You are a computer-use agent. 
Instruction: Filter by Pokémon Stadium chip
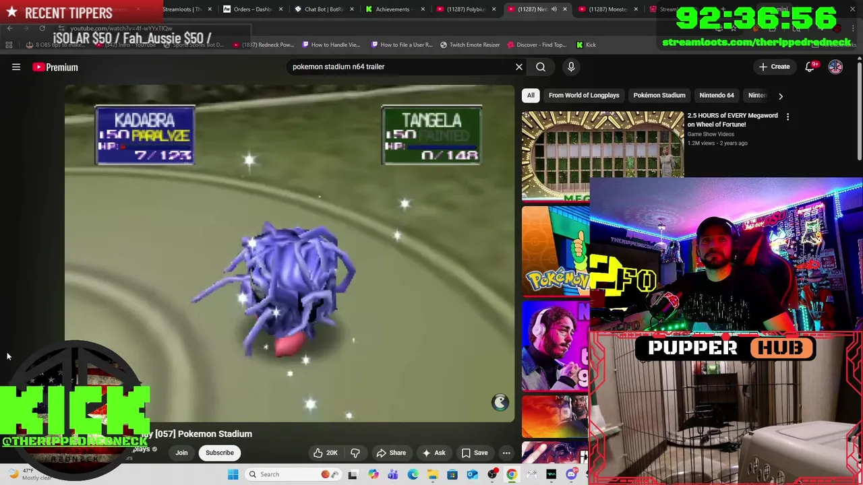point(659,96)
